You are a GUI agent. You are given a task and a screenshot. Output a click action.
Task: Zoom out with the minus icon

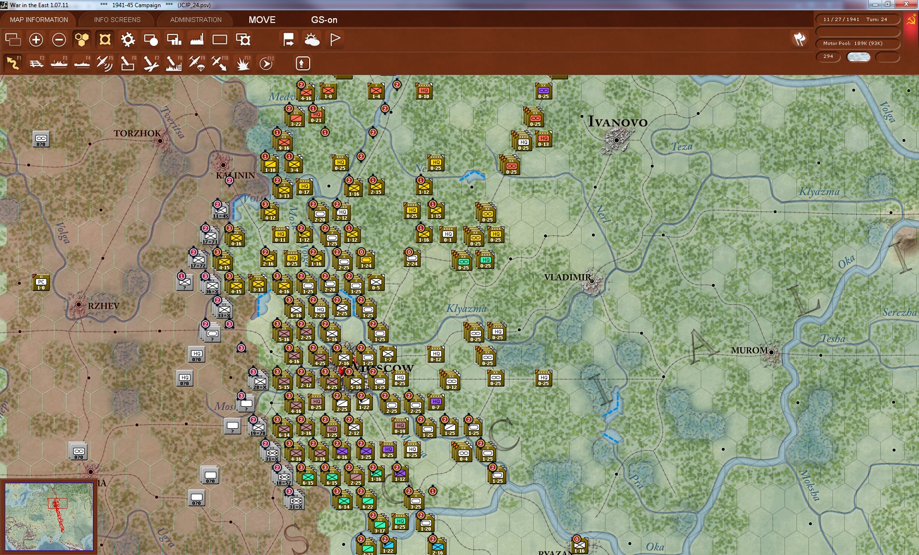(59, 39)
